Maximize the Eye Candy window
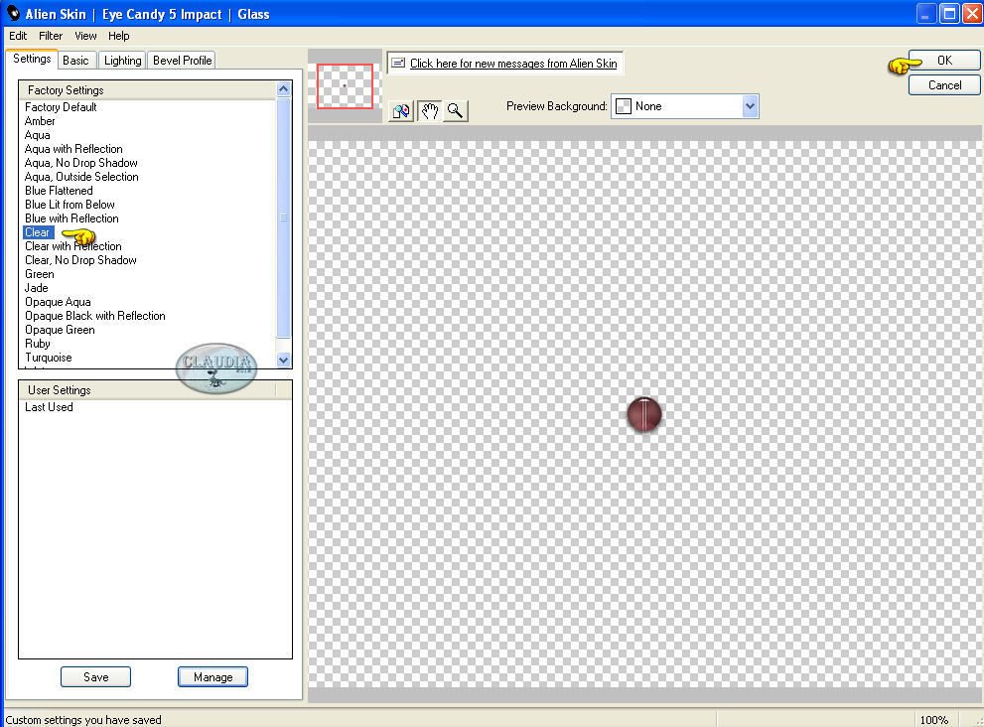The image size is (984, 727). (x=950, y=13)
